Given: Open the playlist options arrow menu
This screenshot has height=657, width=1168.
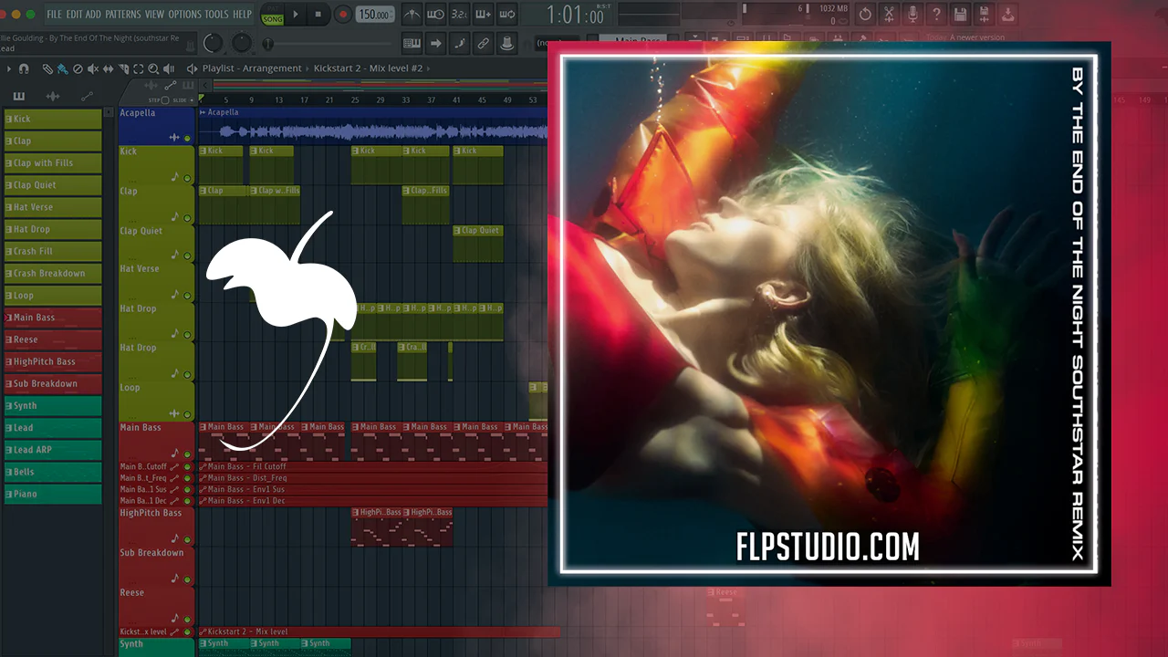Looking at the screenshot, I should tap(9, 68).
